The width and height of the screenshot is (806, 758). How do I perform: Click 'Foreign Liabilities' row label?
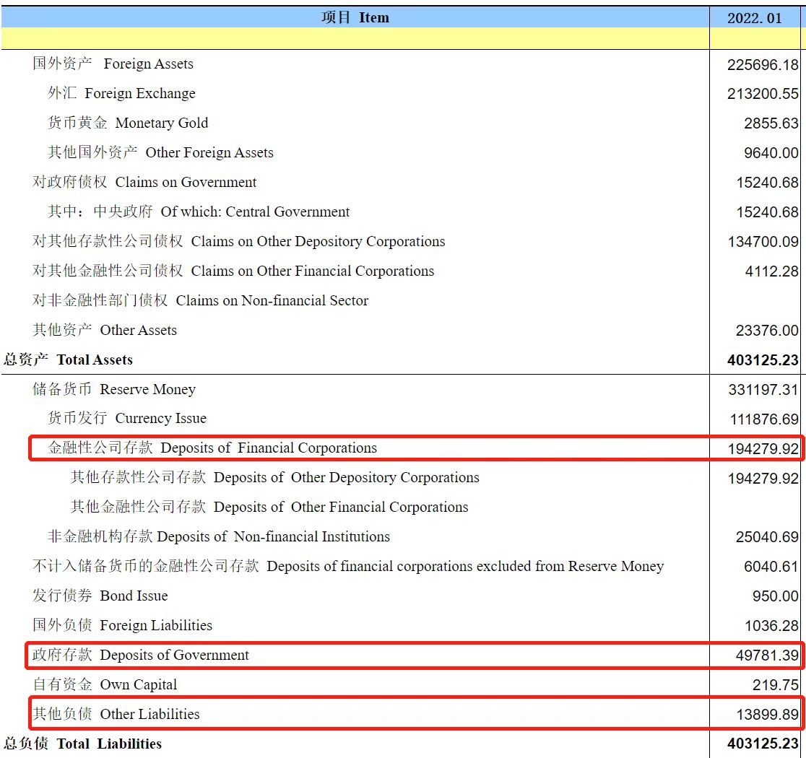tap(122, 625)
